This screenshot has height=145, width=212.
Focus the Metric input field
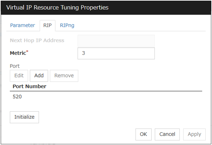tap(116, 54)
